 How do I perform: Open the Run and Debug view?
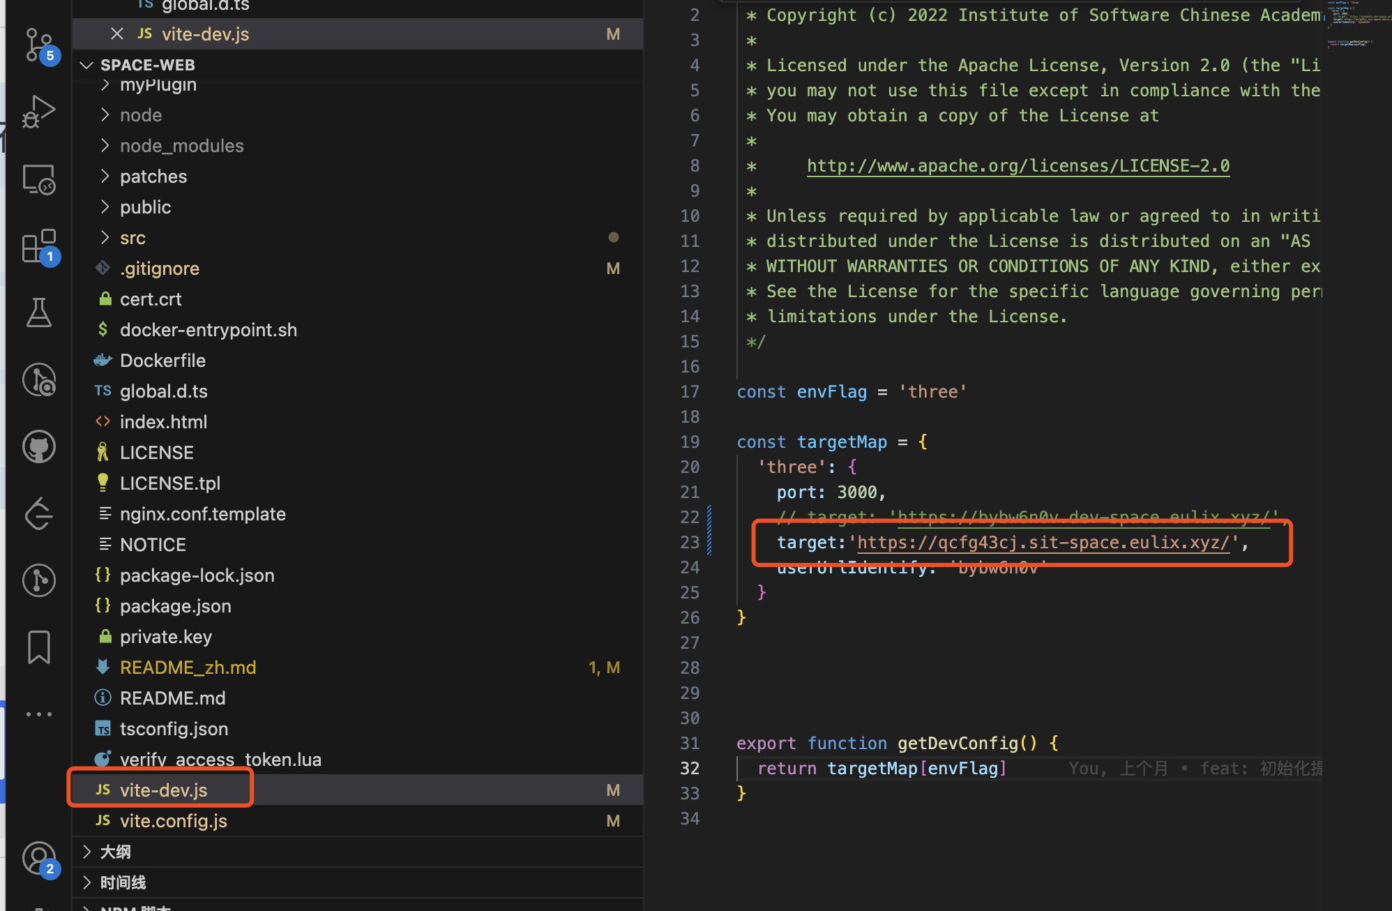pyautogui.click(x=38, y=112)
